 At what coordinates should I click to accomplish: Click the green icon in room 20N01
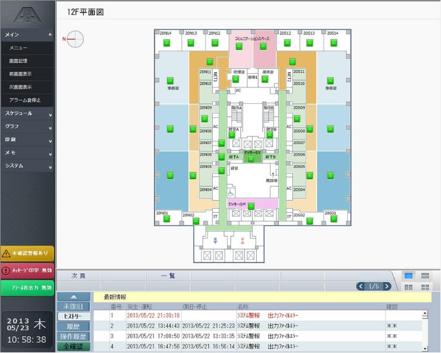tap(167, 219)
